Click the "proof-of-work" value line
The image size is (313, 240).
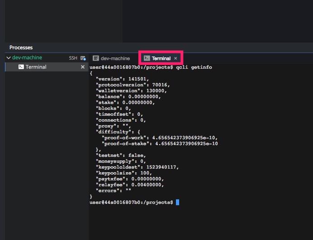pyautogui.click(x=160, y=138)
